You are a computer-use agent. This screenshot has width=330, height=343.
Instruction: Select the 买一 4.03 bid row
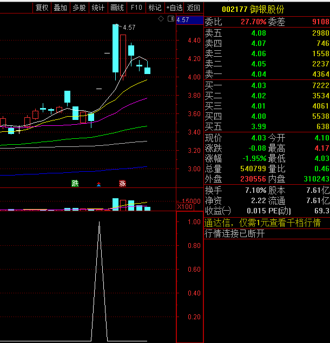click(x=267, y=85)
